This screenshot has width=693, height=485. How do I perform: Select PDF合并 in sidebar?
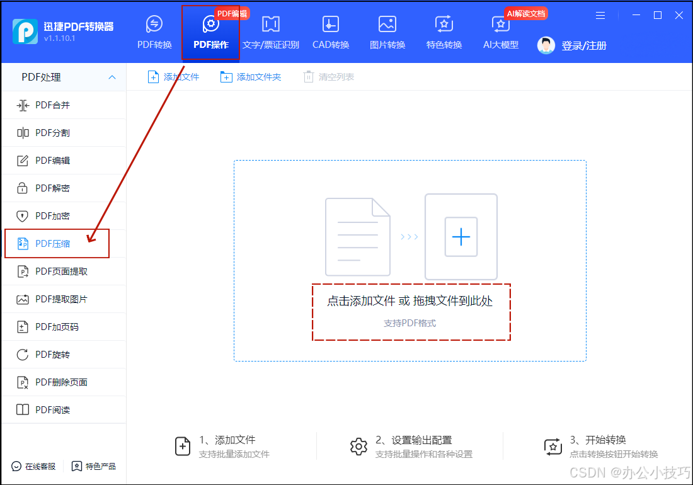pos(64,105)
